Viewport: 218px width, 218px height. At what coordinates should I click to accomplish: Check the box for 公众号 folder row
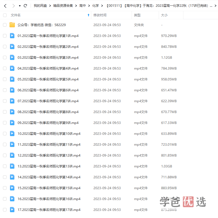[x=5, y=25]
